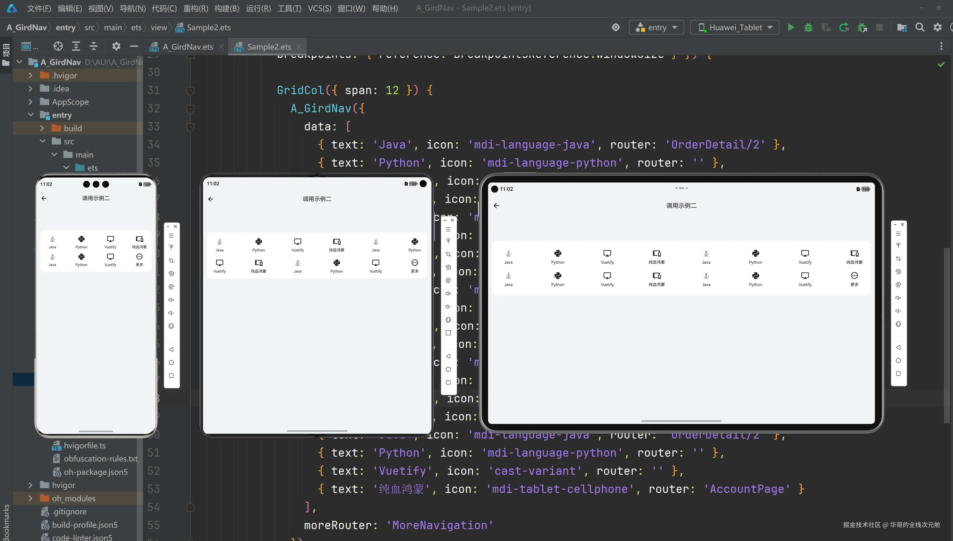Click the Python icon in the phone emulator

coord(81,239)
